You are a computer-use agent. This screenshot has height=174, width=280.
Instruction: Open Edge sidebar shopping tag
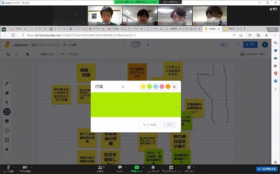pyautogui.click(x=275, y=50)
